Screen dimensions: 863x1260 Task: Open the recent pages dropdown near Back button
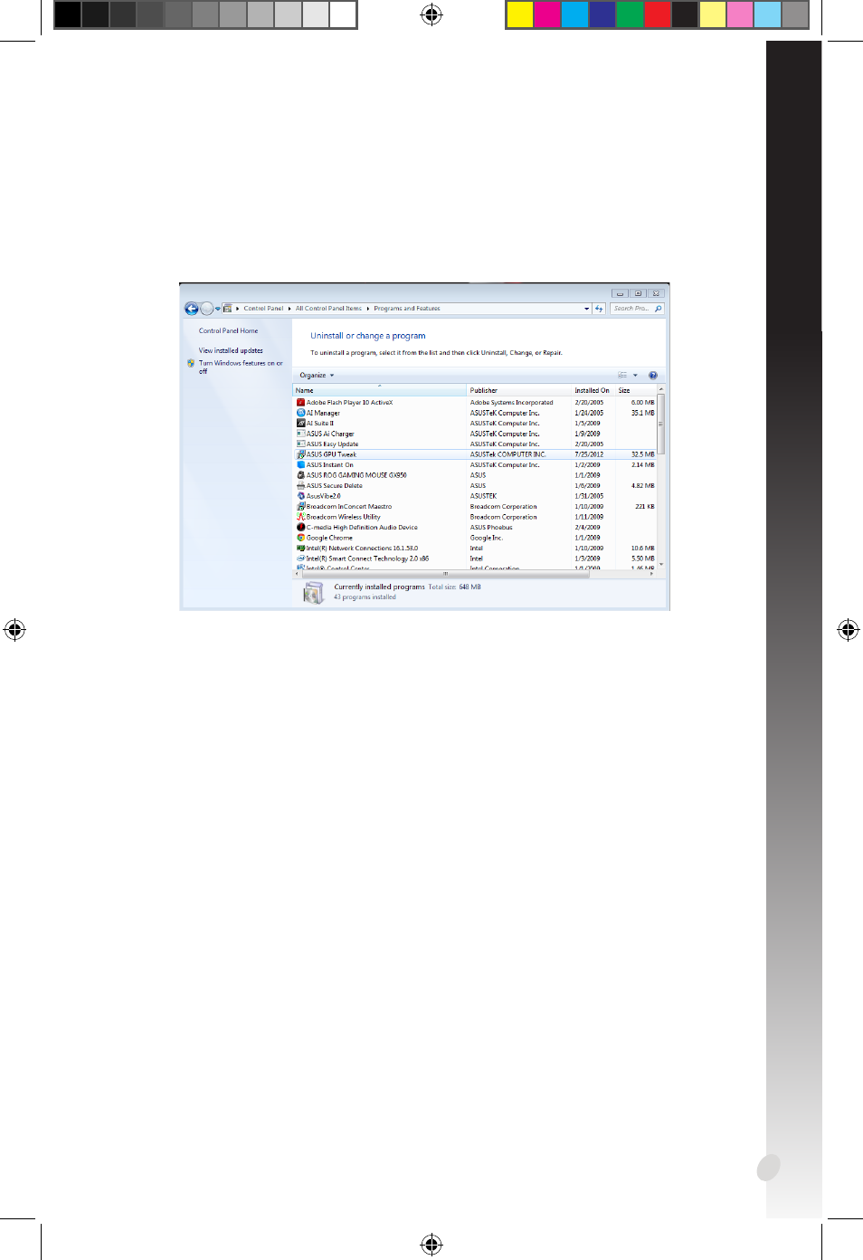(x=218, y=309)
